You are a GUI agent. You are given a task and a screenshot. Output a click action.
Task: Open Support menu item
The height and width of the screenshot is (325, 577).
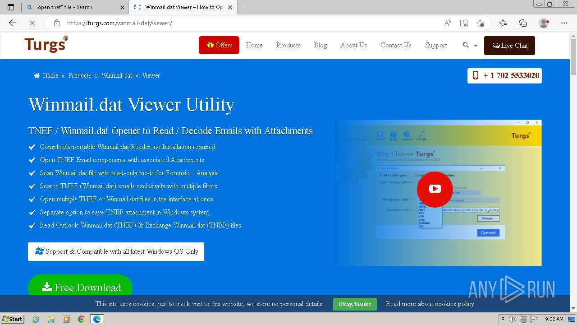coord(436,45)
